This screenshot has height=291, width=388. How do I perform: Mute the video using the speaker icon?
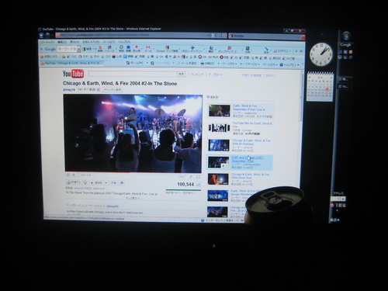[74, 175]
